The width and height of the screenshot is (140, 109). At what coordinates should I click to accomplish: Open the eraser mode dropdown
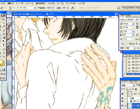pyautogui.click(x=35, y=8)
